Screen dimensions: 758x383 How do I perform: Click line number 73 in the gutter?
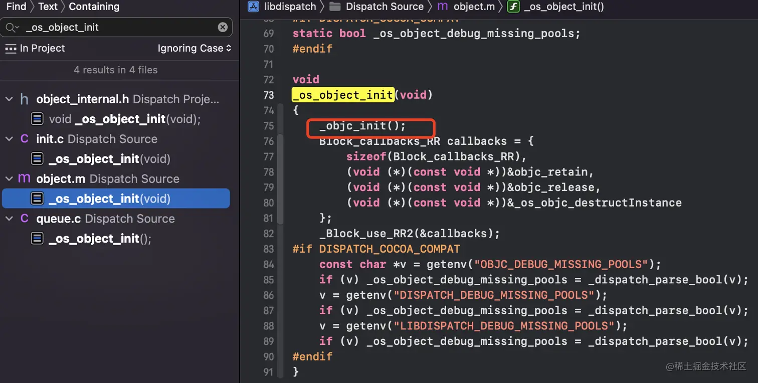point(268,95)
